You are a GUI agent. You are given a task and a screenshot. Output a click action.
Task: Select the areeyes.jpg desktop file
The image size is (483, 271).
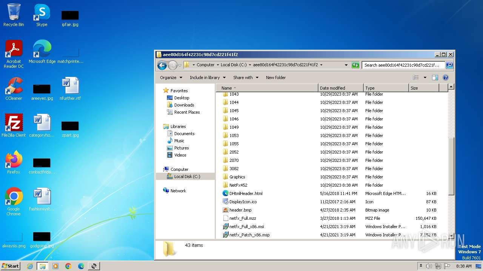[42, 92]
